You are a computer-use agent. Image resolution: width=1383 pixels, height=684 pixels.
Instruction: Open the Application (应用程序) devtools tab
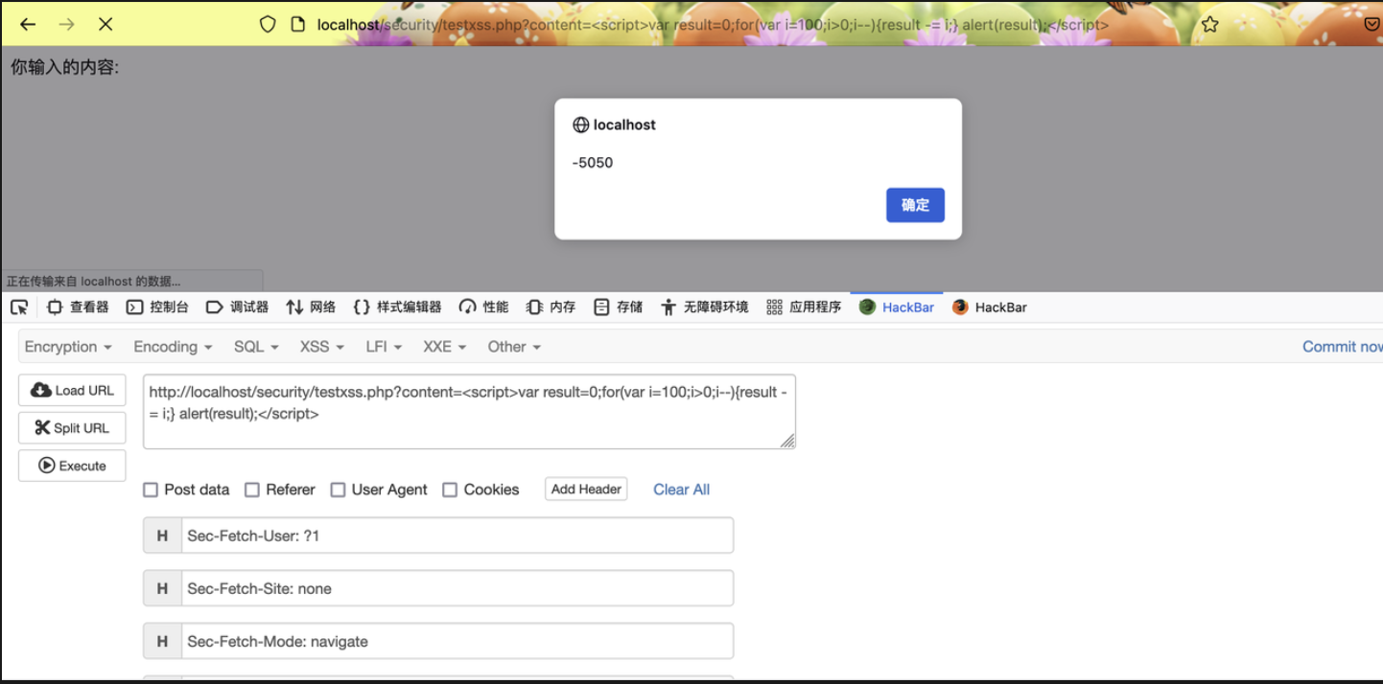(x=804, y=307)
